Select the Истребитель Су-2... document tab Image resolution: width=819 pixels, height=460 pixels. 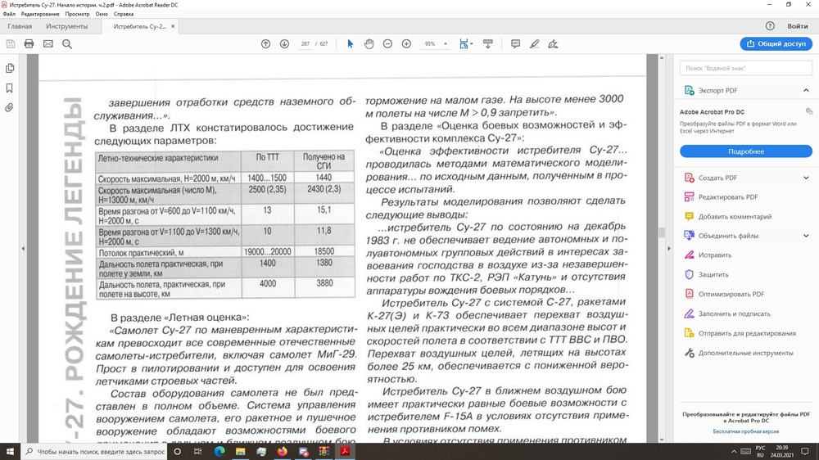click(x=139, y=26)
